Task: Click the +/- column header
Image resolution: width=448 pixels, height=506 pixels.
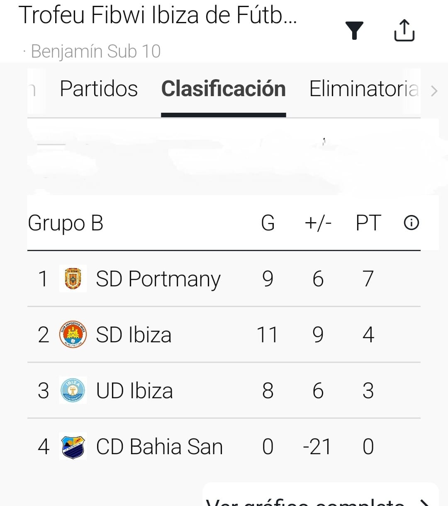Action: coord(318,223)
